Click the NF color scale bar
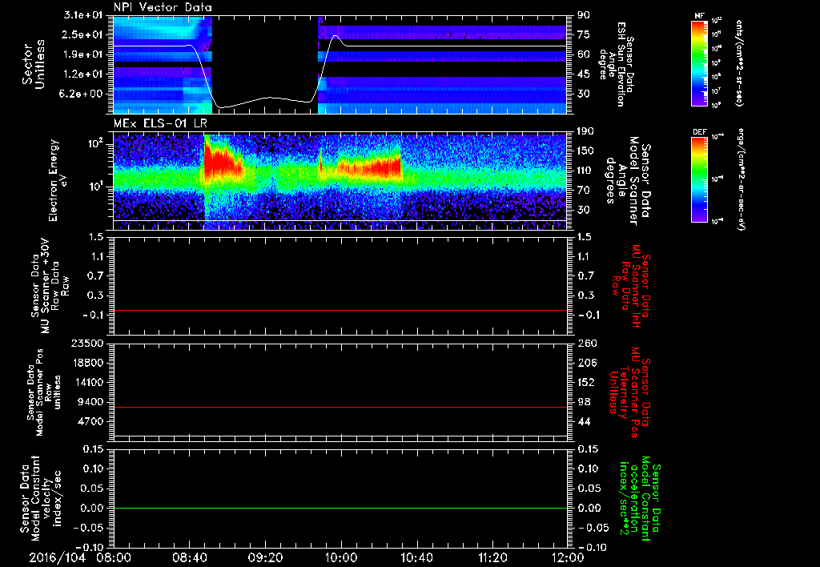Screen dimensions: 820x567 pyautogui.click(x=700, y=62)
